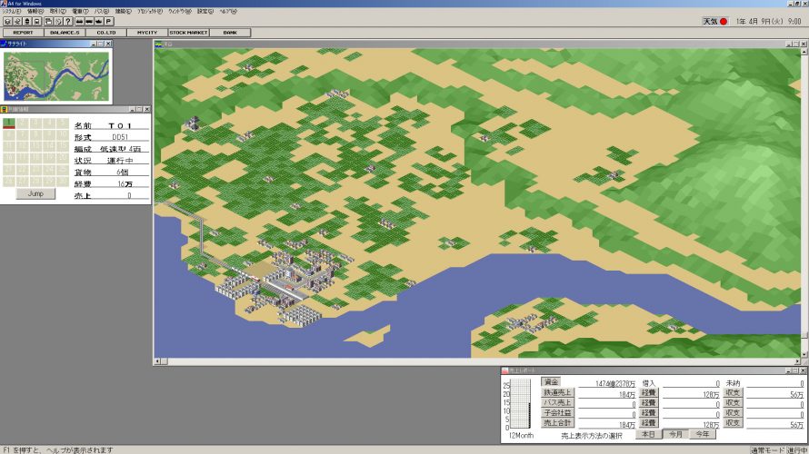Open the 電車 menu

pos(80,11)
